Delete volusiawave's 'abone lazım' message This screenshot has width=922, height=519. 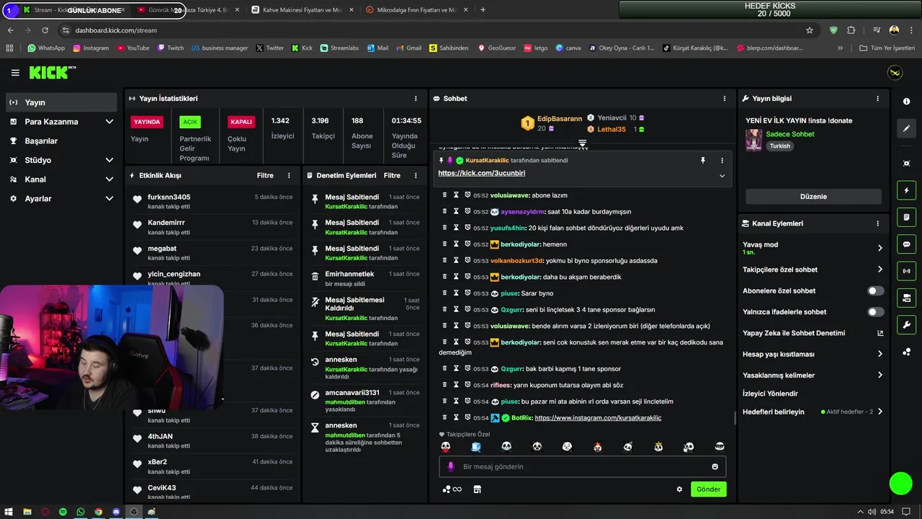pyautogui.click(x=444, y=195)
